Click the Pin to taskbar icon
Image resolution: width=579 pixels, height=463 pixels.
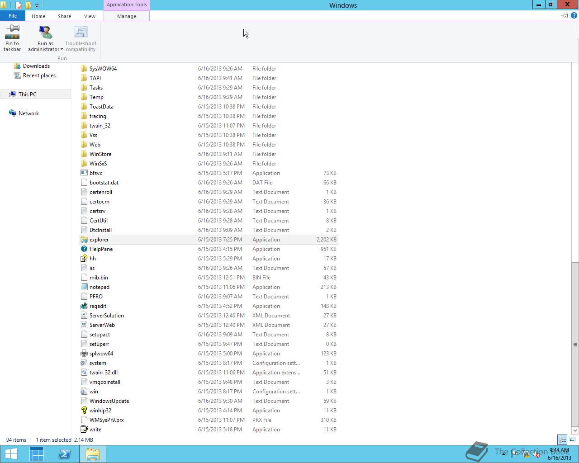tap(12, 32)
